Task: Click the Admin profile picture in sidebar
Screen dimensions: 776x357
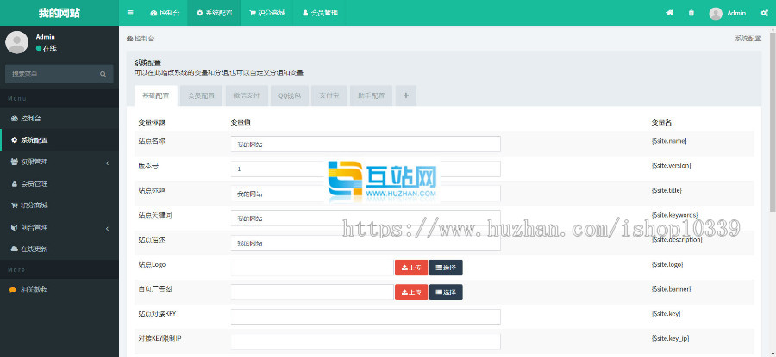Action: pos(17,42)
